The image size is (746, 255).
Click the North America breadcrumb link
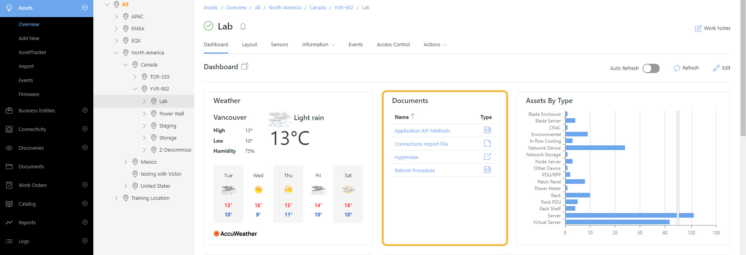(285, 8)
